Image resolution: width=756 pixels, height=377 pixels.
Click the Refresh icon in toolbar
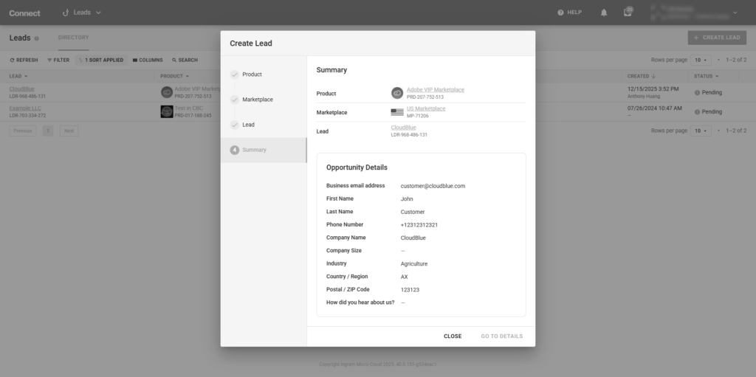coord(12,60)
